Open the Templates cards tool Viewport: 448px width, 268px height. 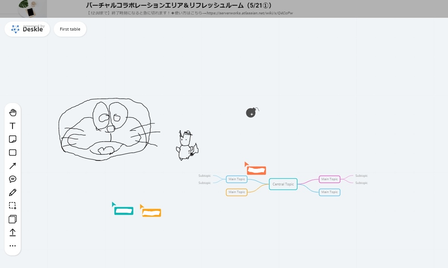(x=13, y=219)
